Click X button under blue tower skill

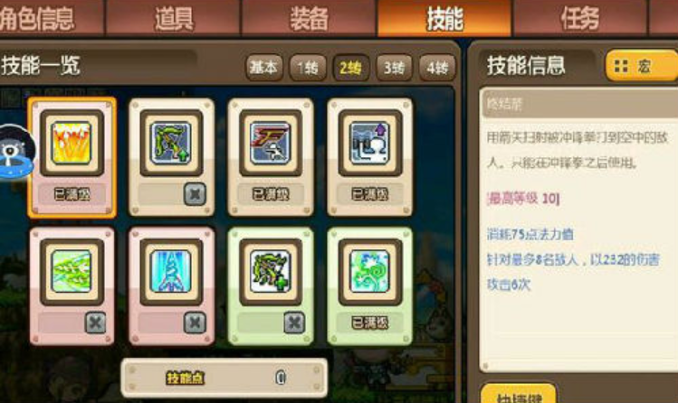(x=195, y=323)
